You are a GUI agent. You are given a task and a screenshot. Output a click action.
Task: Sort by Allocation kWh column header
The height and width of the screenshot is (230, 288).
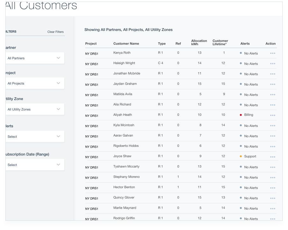[x=199, y=42]
